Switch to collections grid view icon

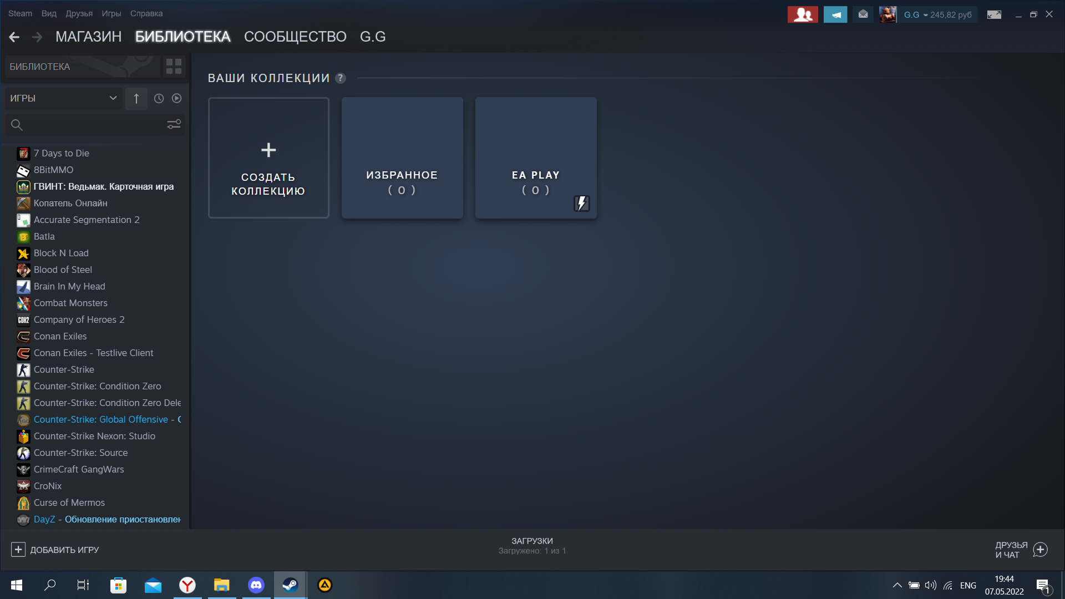pos(174,67)
